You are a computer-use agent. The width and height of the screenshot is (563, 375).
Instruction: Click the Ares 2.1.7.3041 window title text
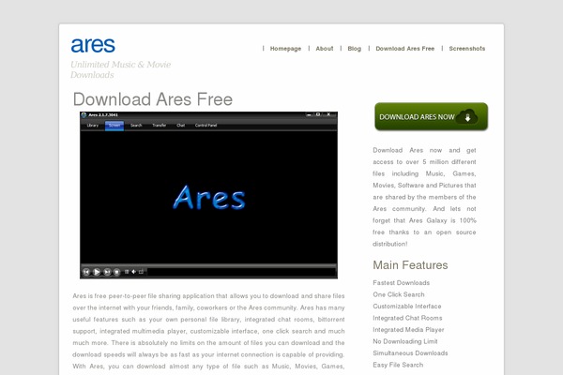pyautogui.click(x=103, y=114)
